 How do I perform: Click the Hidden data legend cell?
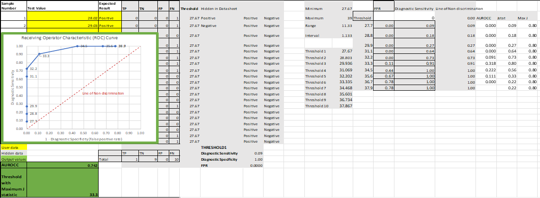tap(13, 154)
